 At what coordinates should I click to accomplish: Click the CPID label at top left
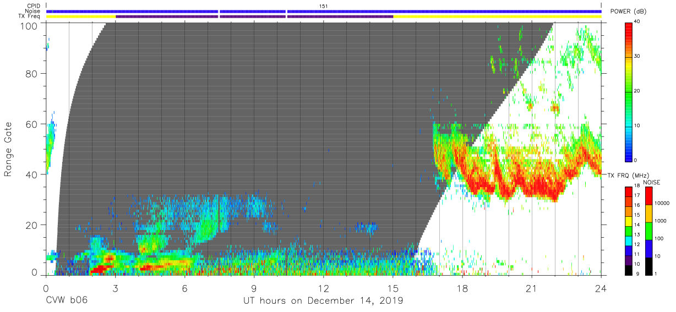tap(34, 6)
